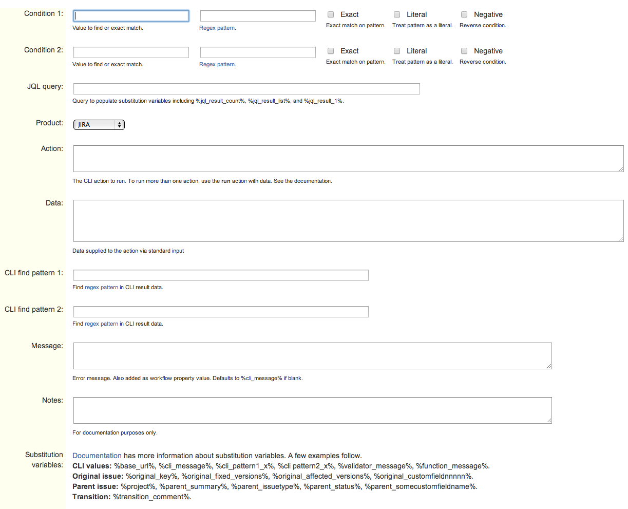Toggle Negative option for Condition 2
The width and height of the screenshot is (628, 509).
pyautogui.click(x=464, y=51)
